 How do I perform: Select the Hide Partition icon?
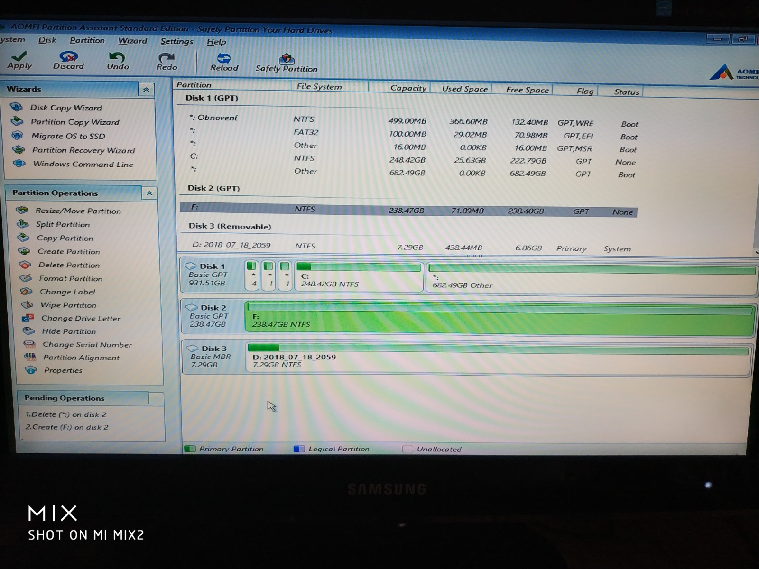click(x=29, y=331)
